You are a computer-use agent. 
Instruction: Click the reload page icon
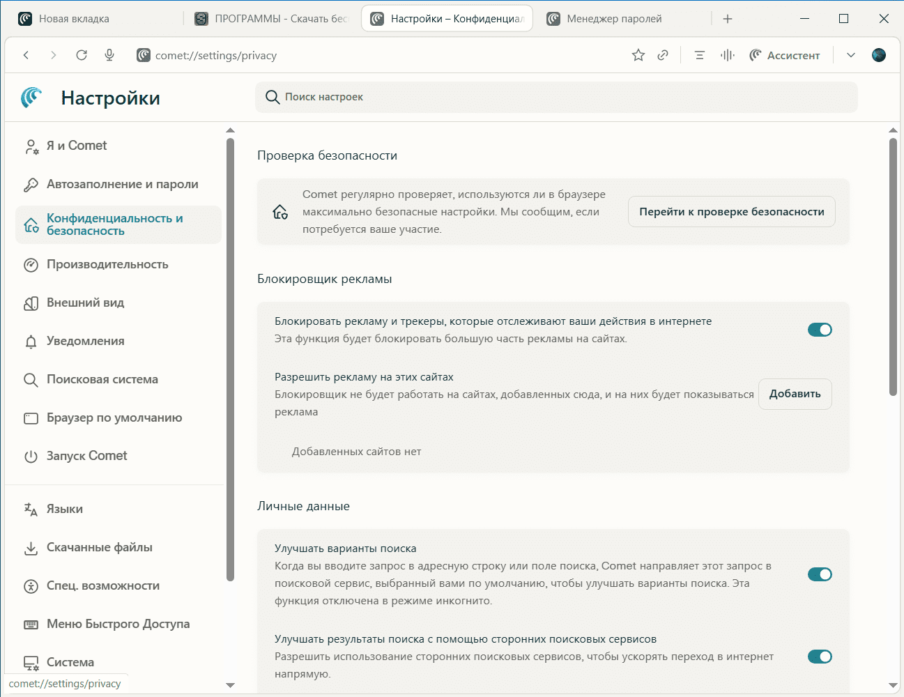point(82,55)
